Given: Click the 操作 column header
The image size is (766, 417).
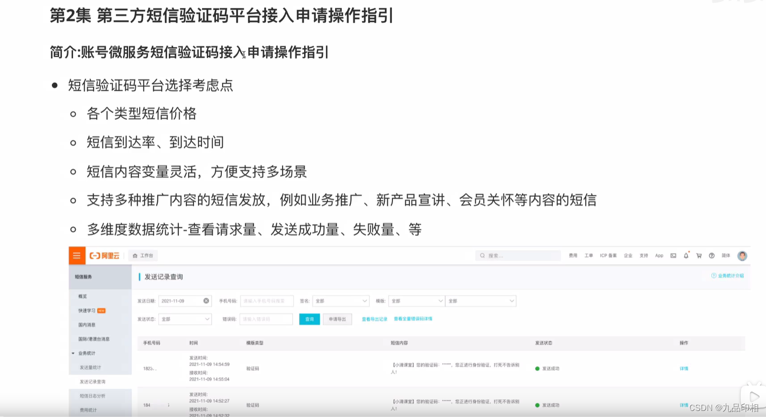Looking at the screenshot, I should pyautogui.click(x=684, y=343).
